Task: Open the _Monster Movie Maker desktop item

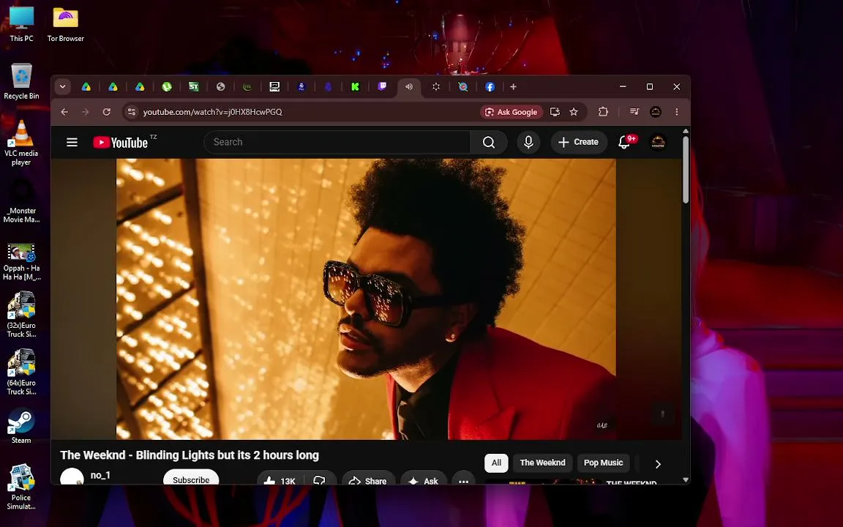Action: pyautogui.click(x=21, y=202)
